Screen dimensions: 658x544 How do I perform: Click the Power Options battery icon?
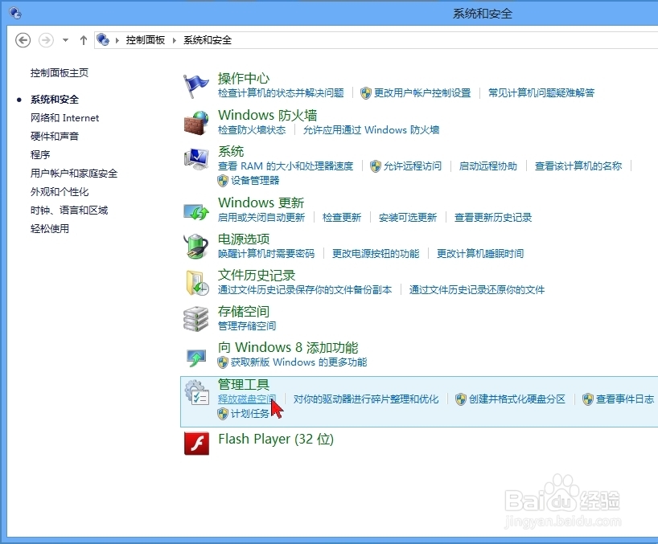[x=196, y=247]
